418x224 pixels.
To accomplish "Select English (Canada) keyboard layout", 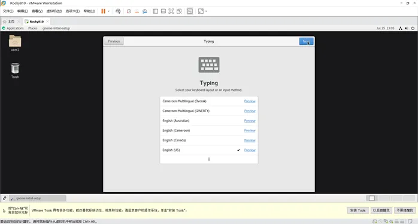I will (x=209, y=140).
